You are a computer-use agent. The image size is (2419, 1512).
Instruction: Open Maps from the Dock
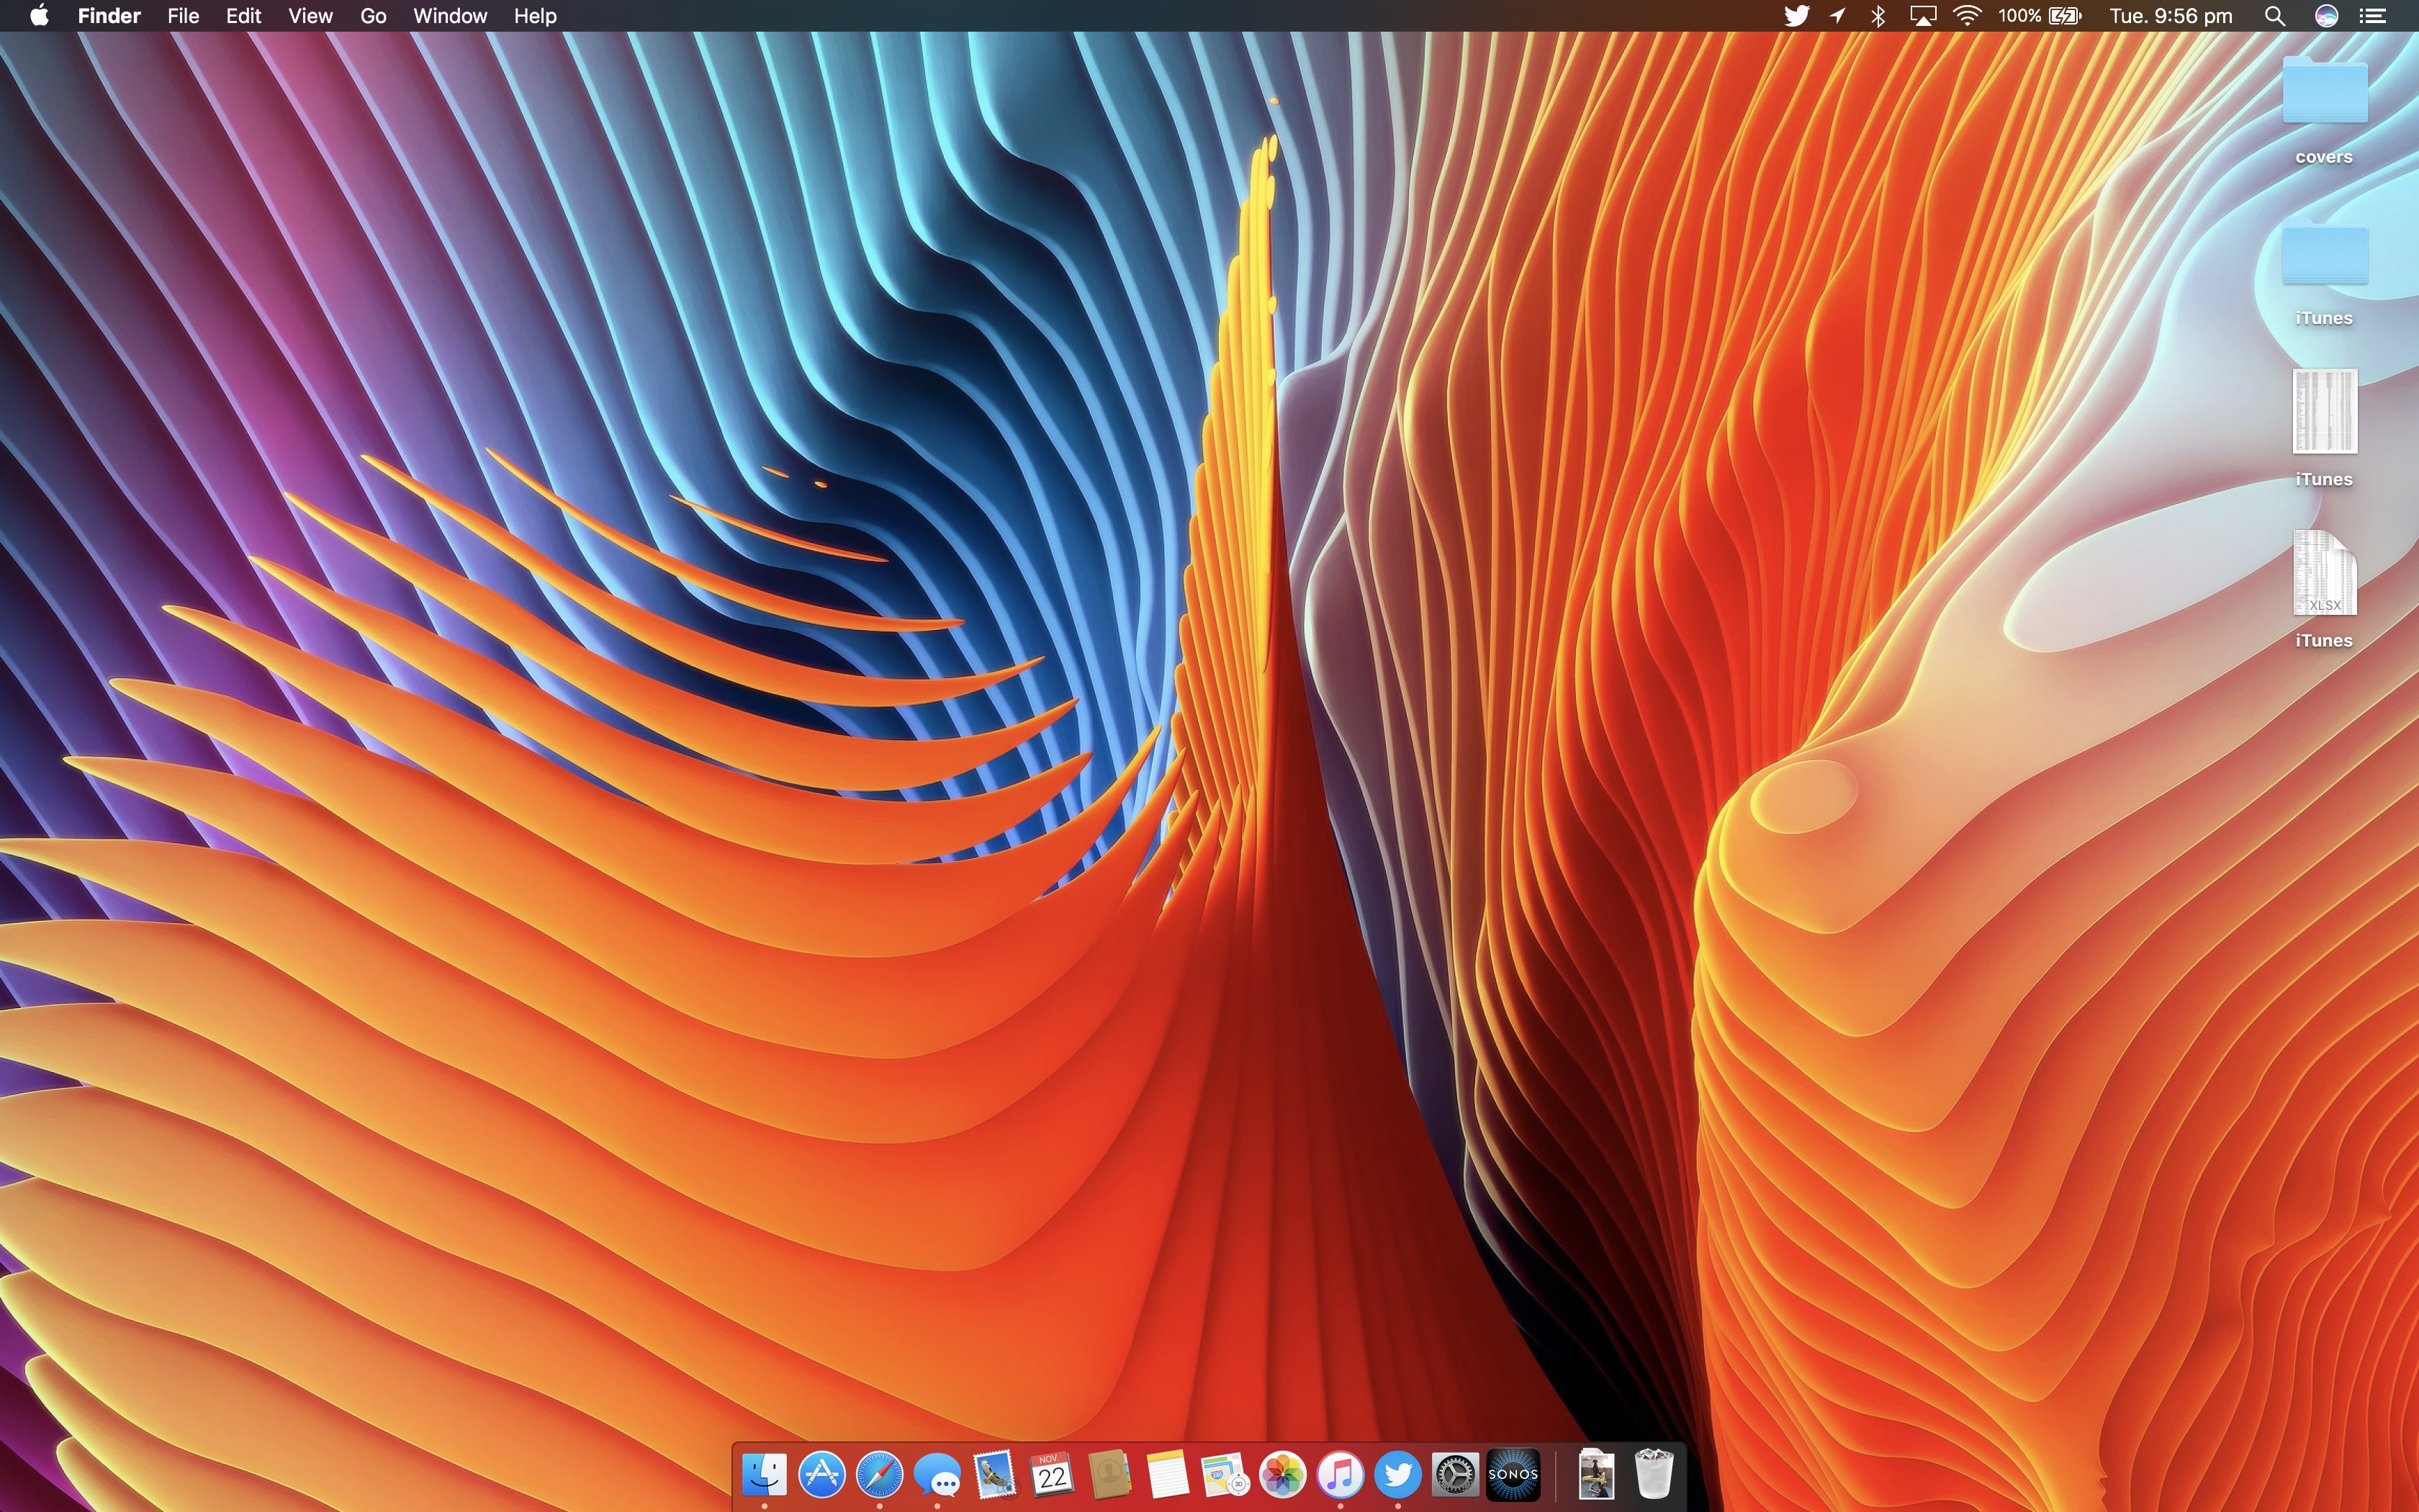coord(1225,1474)
